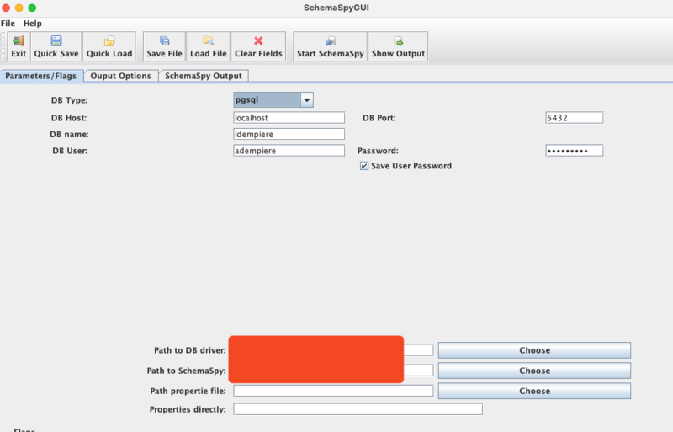The image size is (673, 432).
Task: Click Save File toolbar icon
Action: (x=164, y=40)
